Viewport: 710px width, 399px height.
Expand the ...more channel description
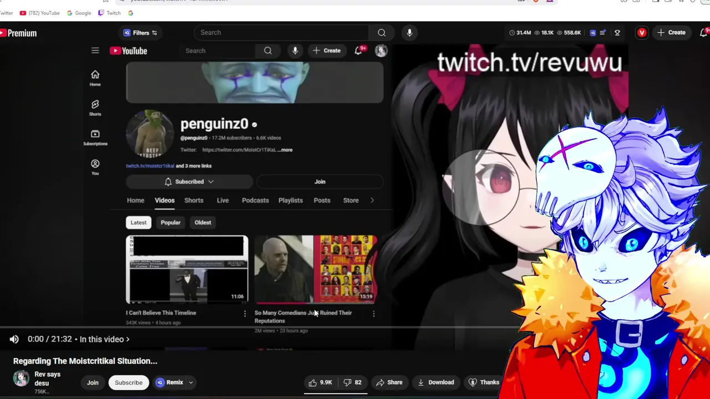pyautogui.click(x=285, y=150)
